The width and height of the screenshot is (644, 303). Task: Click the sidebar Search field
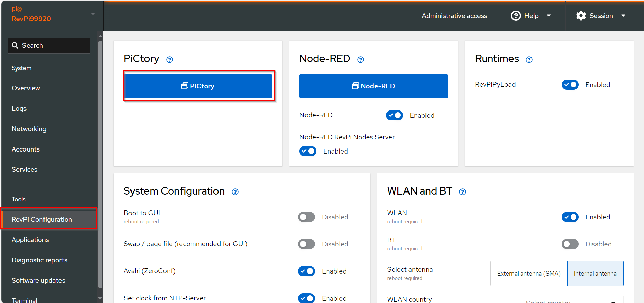click(x=49, y=45)
